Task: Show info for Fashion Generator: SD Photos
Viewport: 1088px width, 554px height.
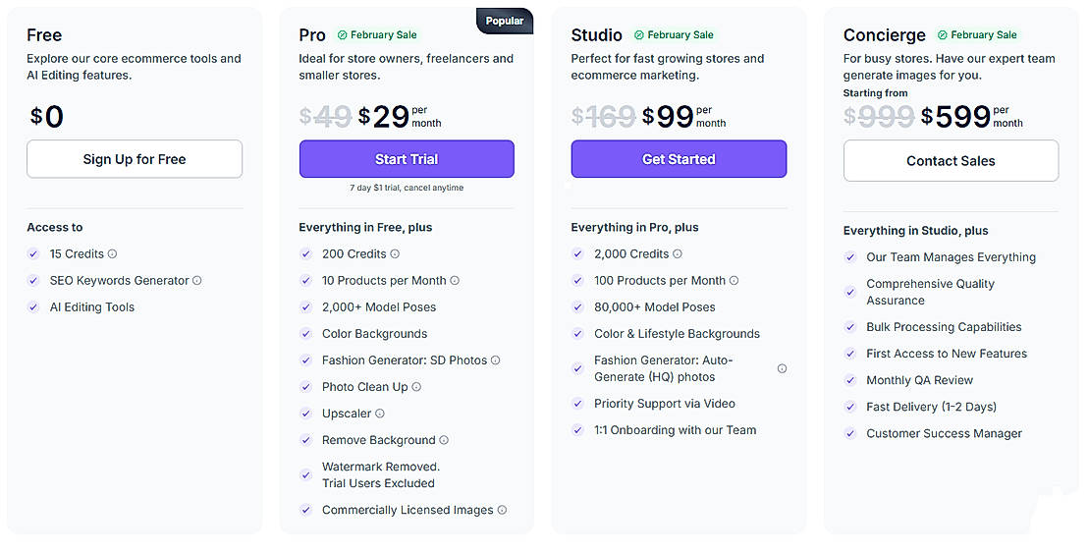Action: (x=496, y=360)
